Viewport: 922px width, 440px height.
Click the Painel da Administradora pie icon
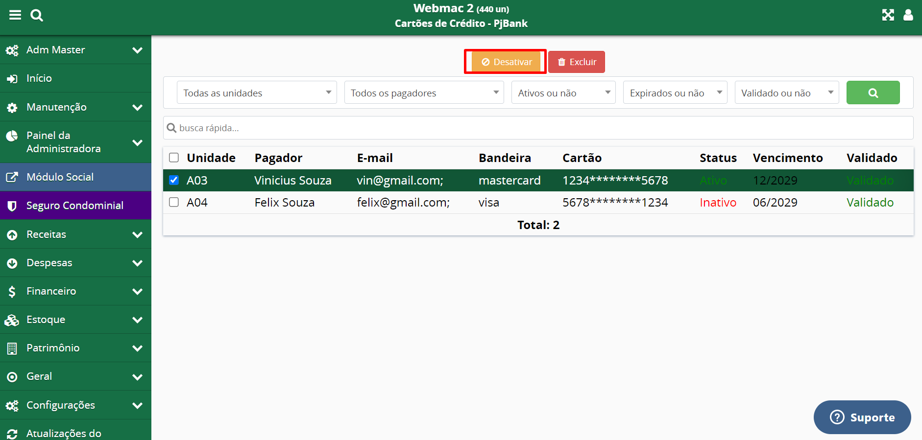pos(12,136)
